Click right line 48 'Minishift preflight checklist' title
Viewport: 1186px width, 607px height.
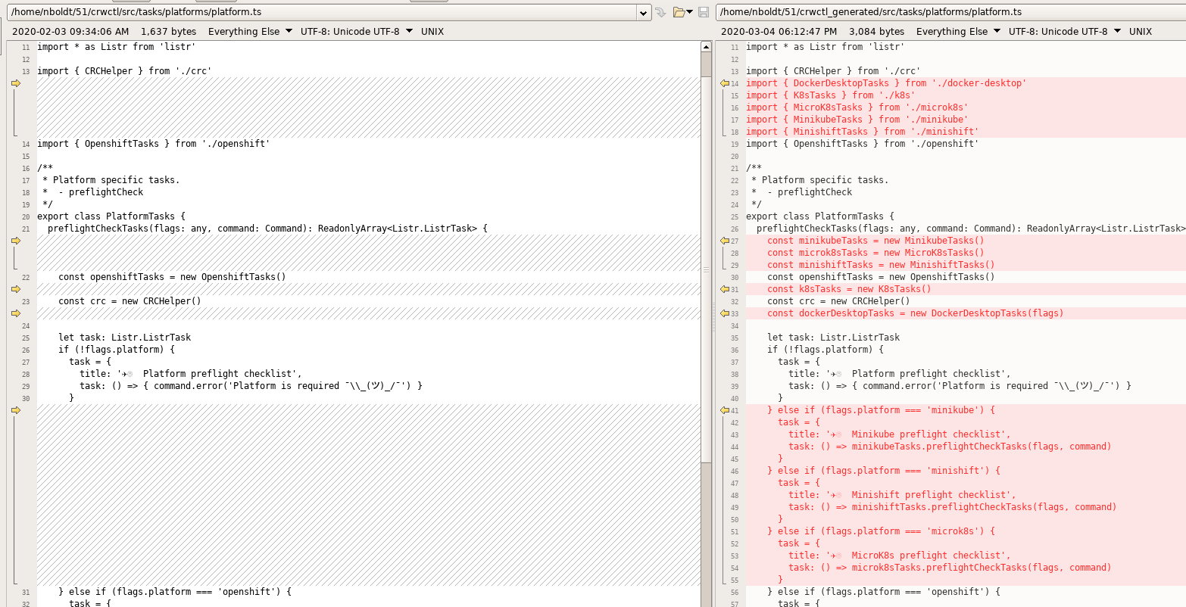(x=902, y=495)
